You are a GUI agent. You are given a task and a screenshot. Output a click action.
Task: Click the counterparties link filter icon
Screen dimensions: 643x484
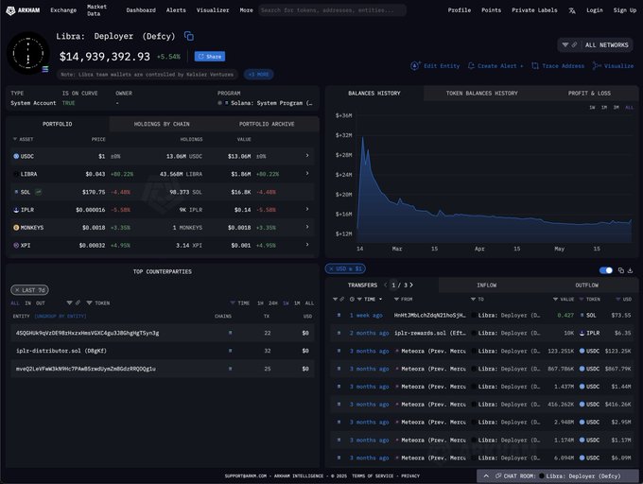tap(78, 302)
